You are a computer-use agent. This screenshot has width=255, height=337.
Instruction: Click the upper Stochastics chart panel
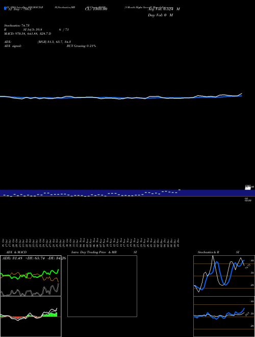tap(224, 276)
